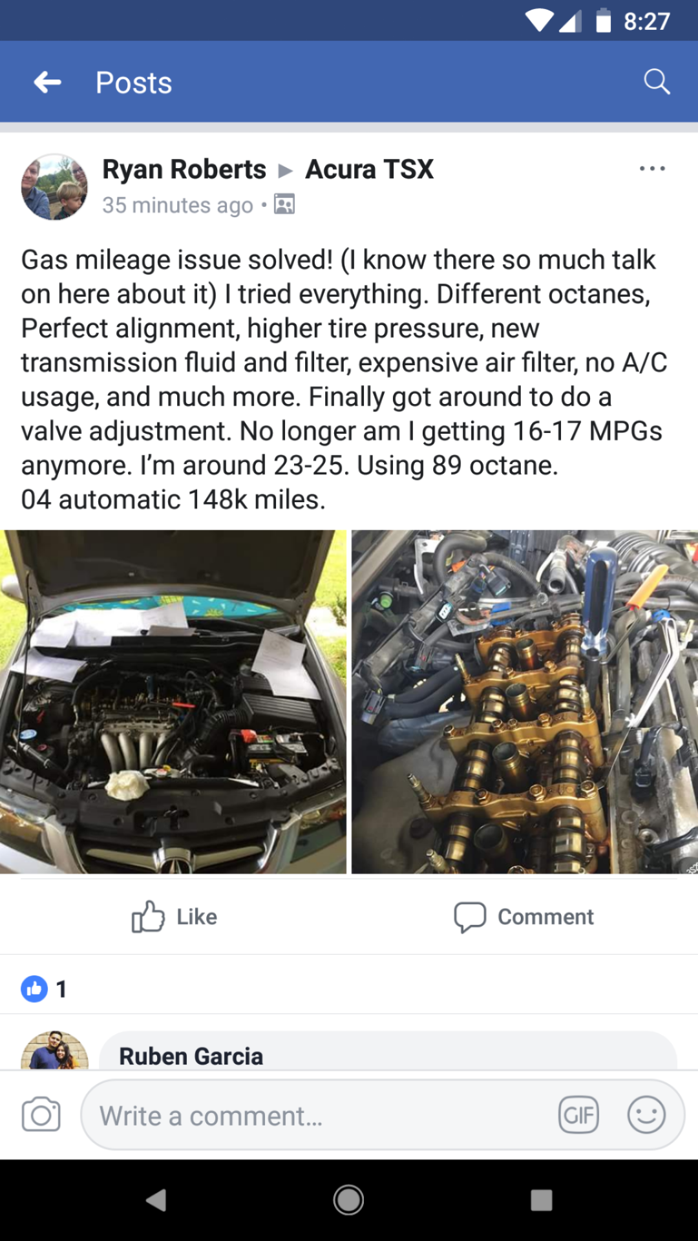Tap the Android recent apps square
The image size is (698, 1241).
(542, 1200)
